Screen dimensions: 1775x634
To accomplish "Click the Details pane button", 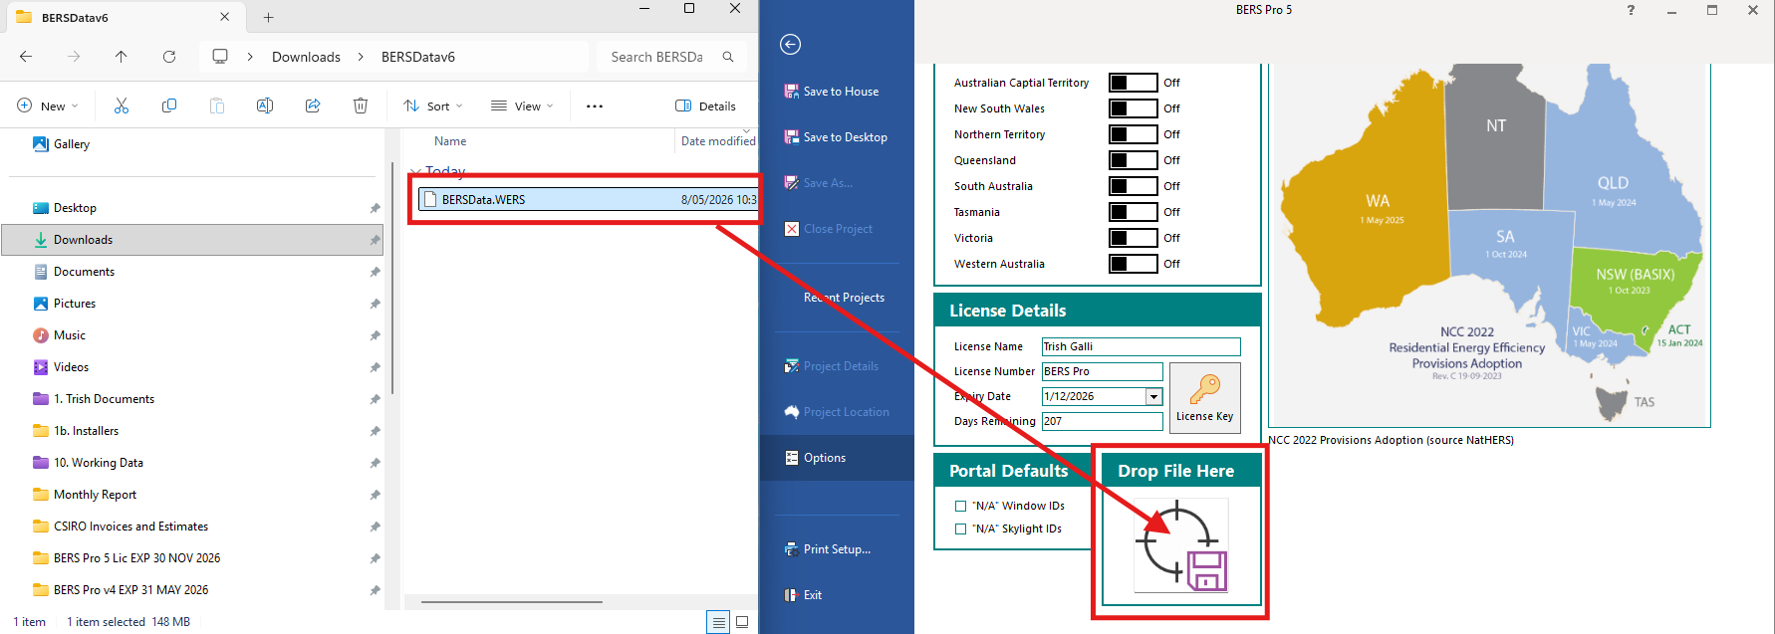I will pos(706,106).
